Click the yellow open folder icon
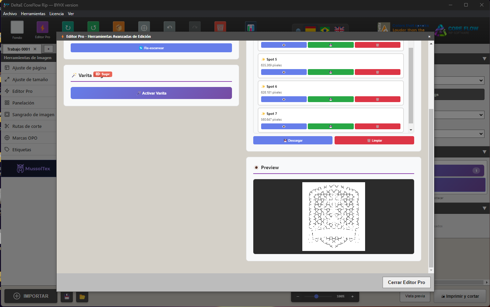Image resolution: width=490 pixels, height=307 pixels. [82, 296]
